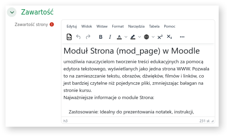229x137 pixels.
Task: Apply the background highlight color
Action: click(x=133, y=37)
